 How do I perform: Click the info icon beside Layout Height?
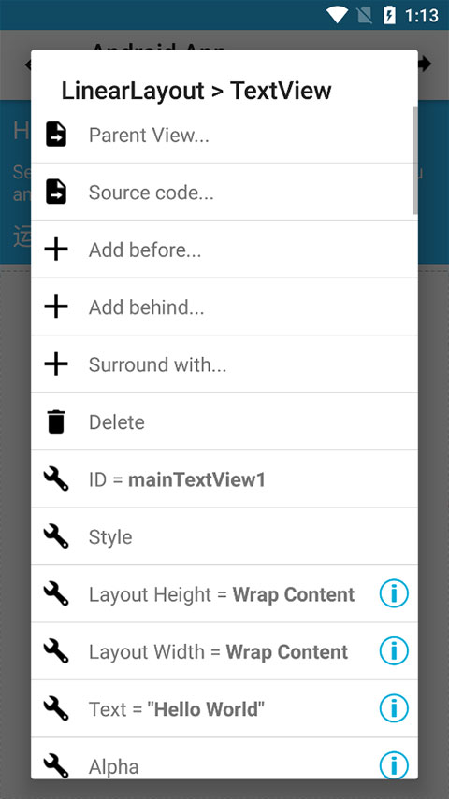(394, 593)
